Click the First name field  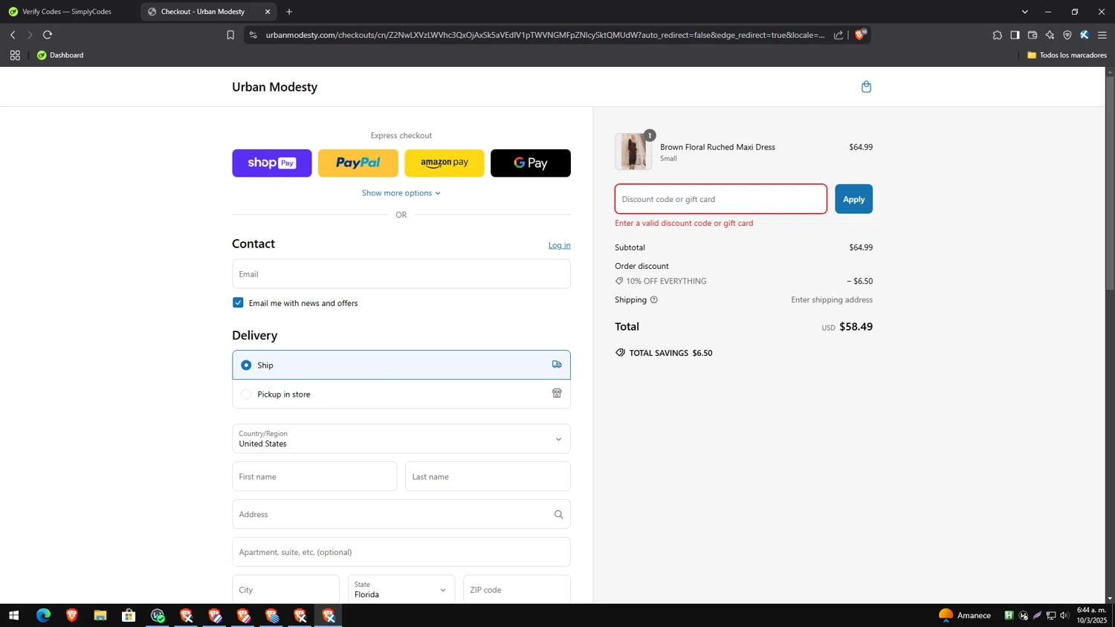coord(314,477)
